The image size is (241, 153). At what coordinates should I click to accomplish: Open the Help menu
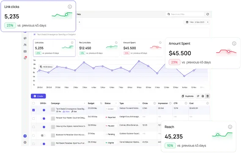[x=79, y=14]
